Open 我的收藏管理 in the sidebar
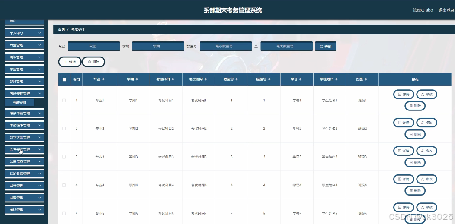 [x=24, y=174]
